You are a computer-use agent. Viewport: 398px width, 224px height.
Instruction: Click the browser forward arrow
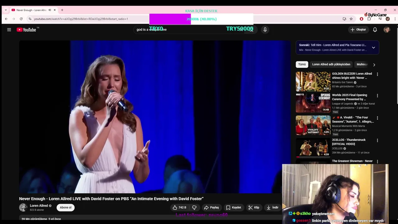(x=14, y=19)
